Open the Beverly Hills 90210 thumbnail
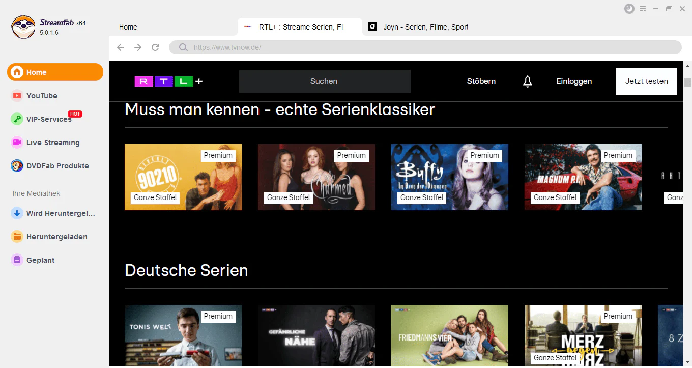This screenshot has width=692, height=368. (183, 177)
